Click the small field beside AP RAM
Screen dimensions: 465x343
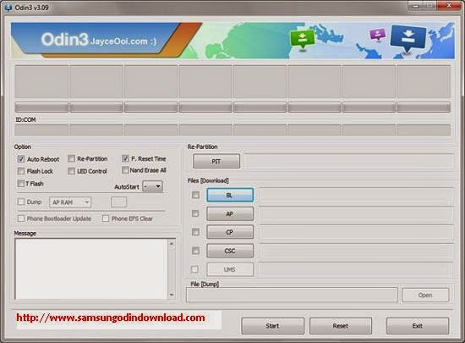click(118, 202)
